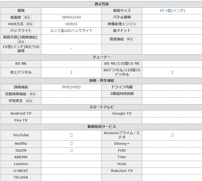Click 解説 under 画面分割(2画面機能)
This screenshot has height=181, width=202.
tap(21, 42)
